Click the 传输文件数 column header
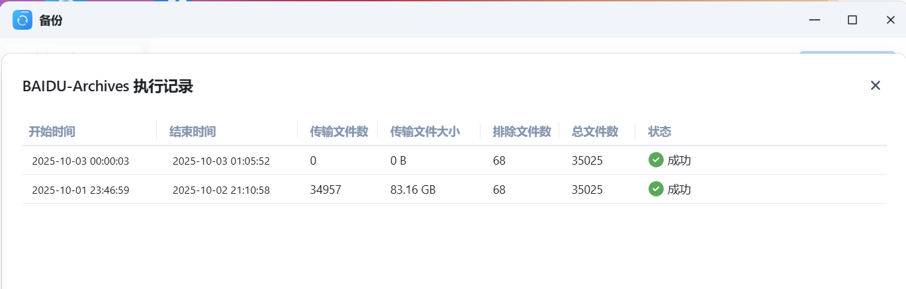906x289 pixels. (x=339, y=131)
